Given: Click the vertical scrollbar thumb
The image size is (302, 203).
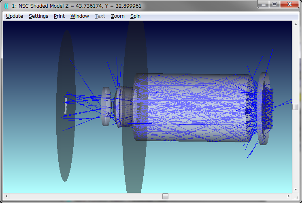Looking at the screenshot, I should pyautogui.click(x=296, y=107).
